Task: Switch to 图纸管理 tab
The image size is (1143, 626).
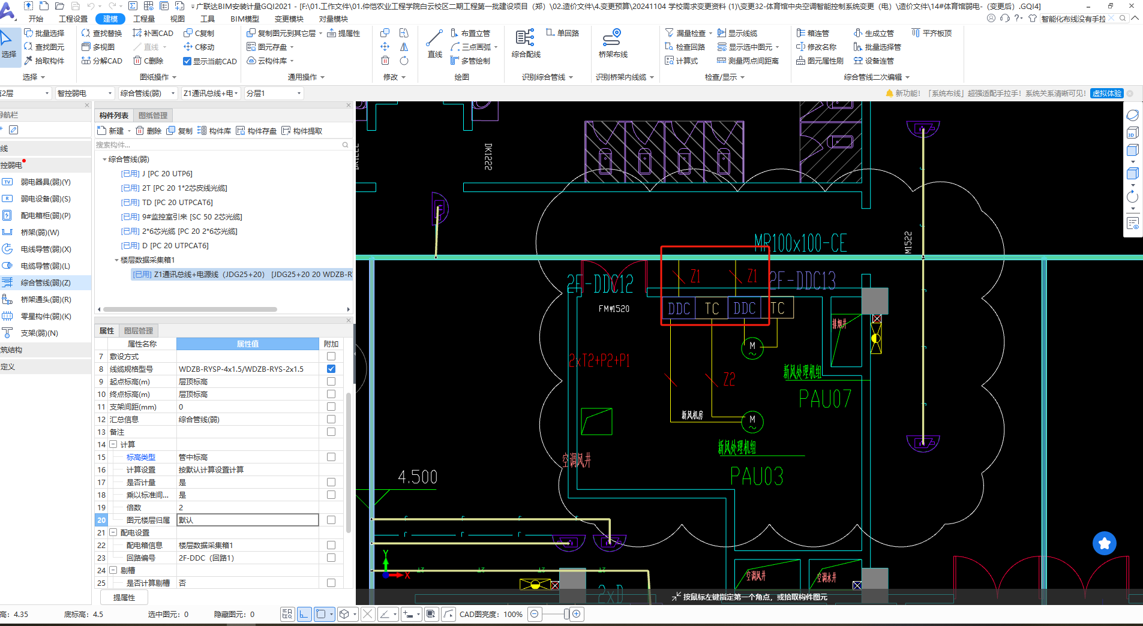Action: click(x=153, y=115)
